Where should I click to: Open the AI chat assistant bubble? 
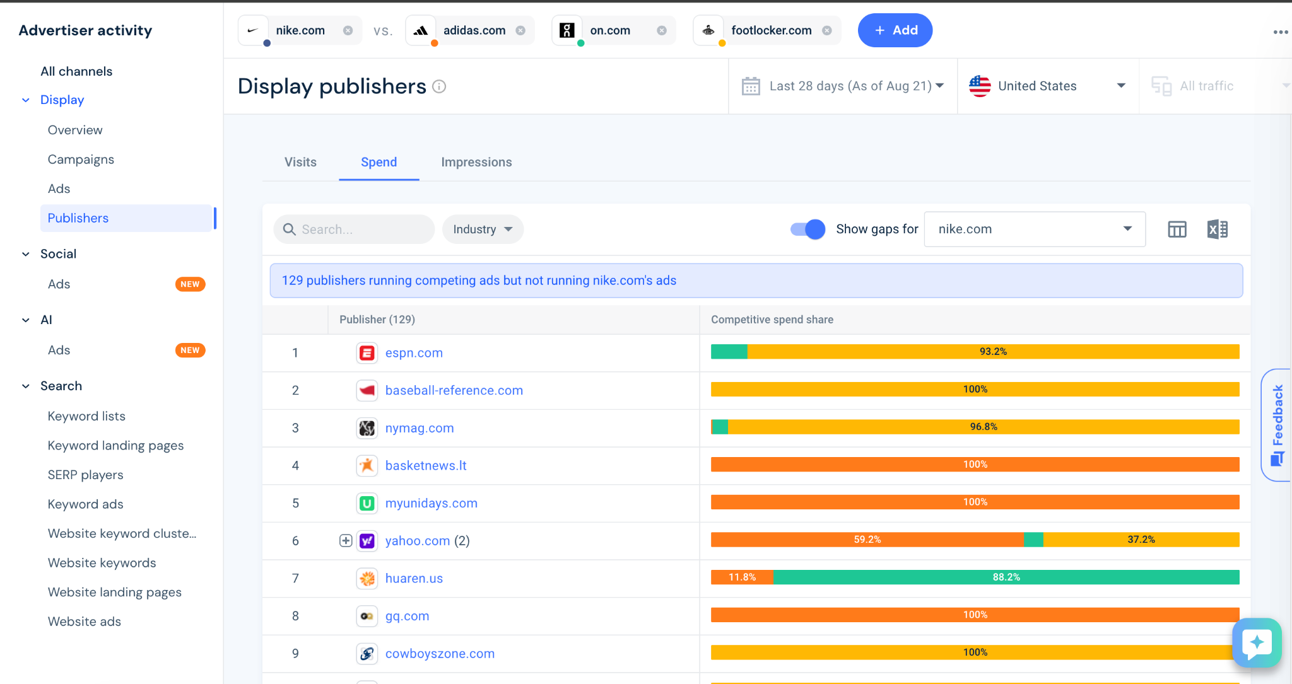(1257, 642)
